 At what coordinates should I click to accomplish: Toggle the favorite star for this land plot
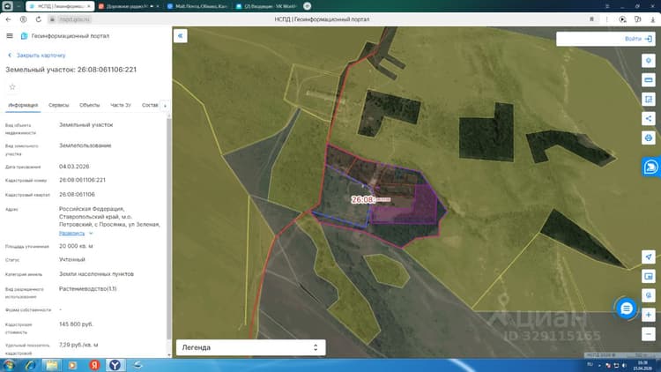coord(12,87)
